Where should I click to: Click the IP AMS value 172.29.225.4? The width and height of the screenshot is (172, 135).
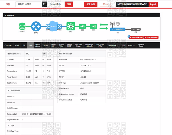coord(86,71)
